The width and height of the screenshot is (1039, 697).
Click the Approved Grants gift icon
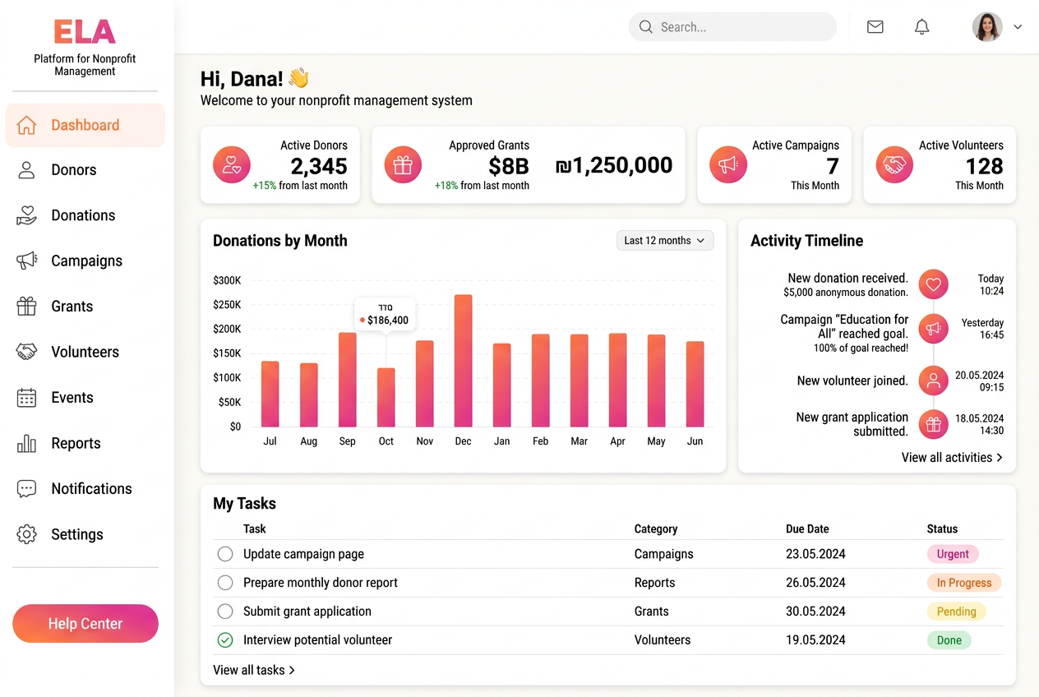click(x=403, y=164)
